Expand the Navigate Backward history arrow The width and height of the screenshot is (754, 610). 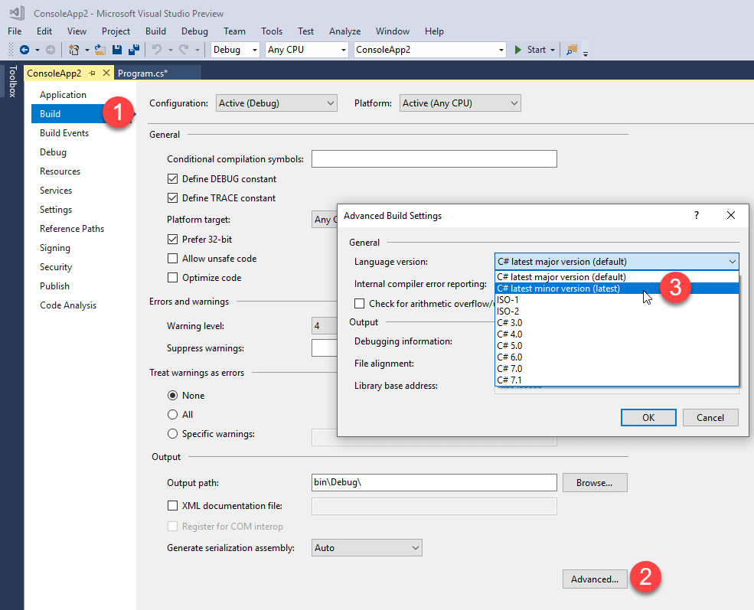pos(37,50)
